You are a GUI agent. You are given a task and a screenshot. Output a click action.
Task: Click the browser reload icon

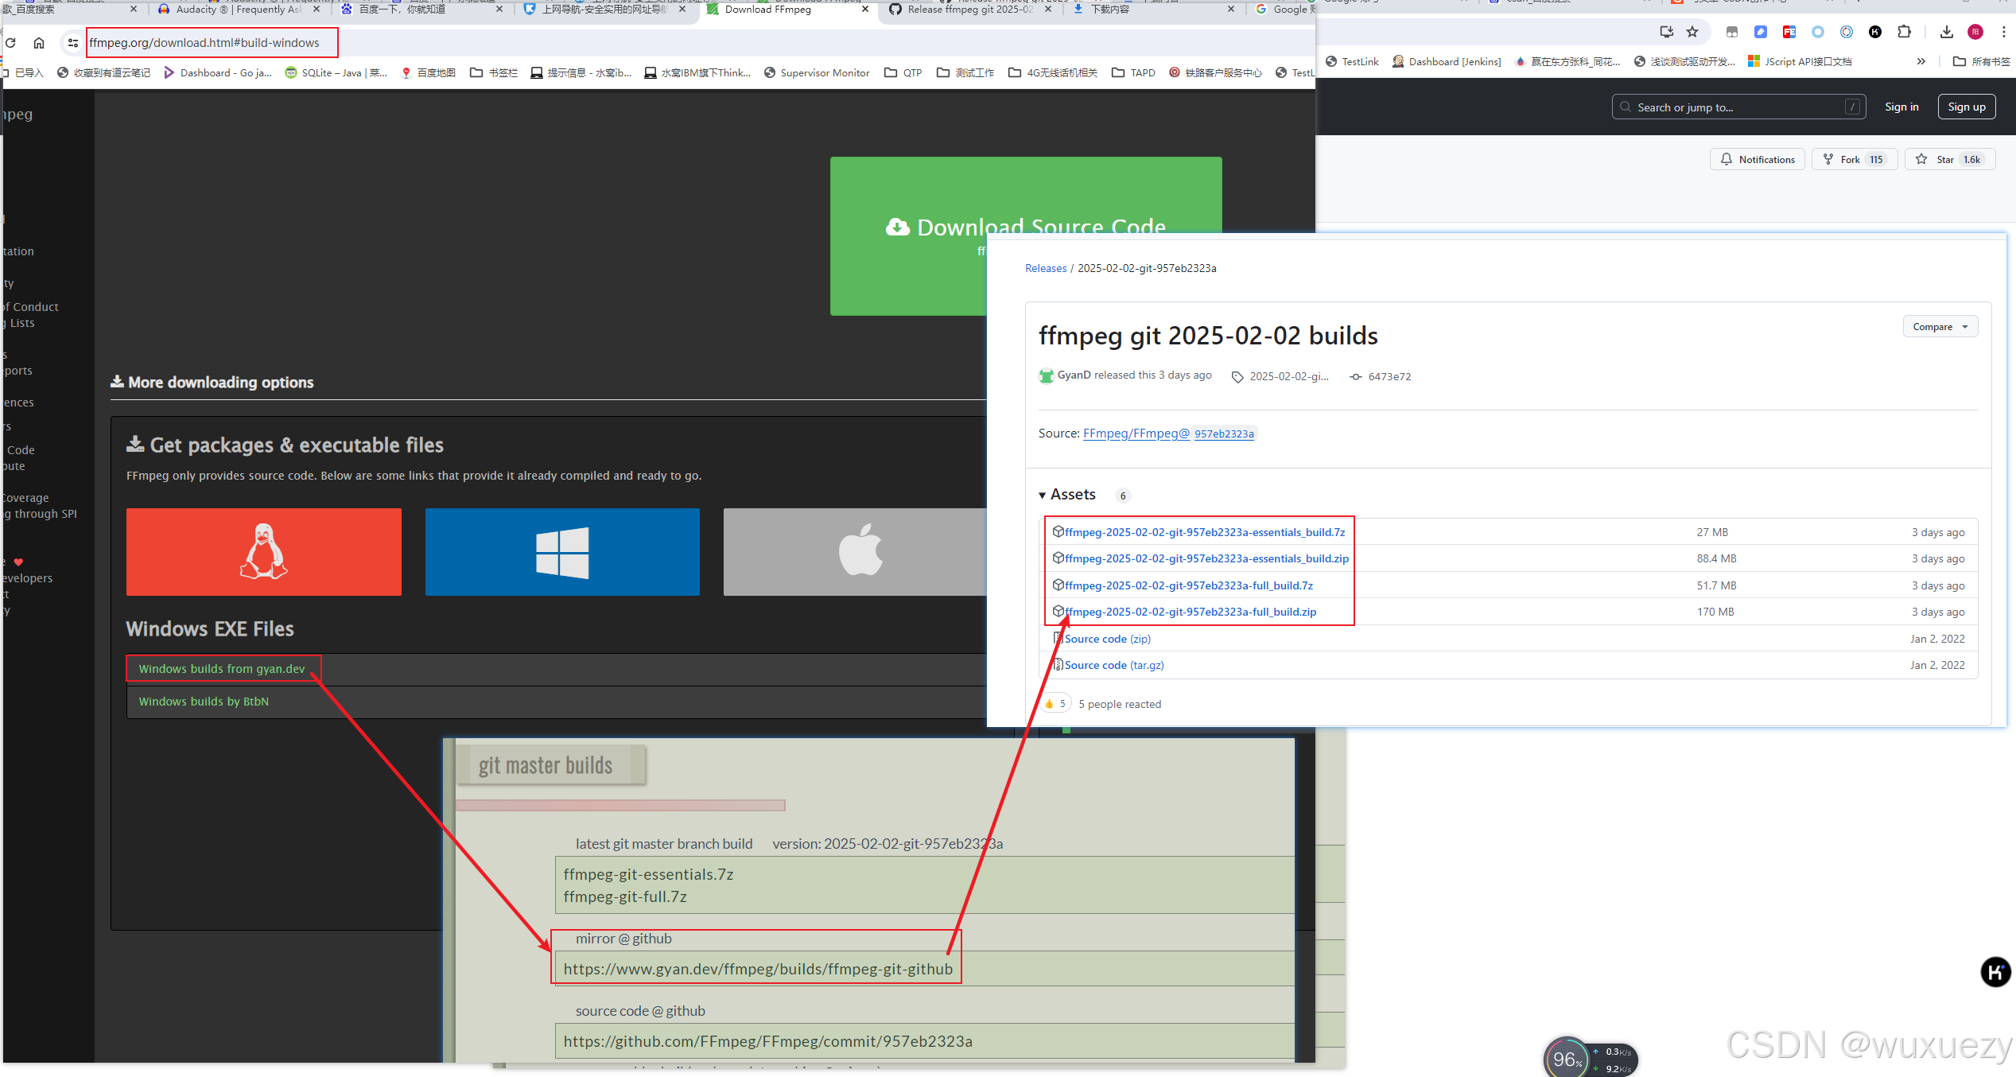pyautogui.click(x=11, y=43)
